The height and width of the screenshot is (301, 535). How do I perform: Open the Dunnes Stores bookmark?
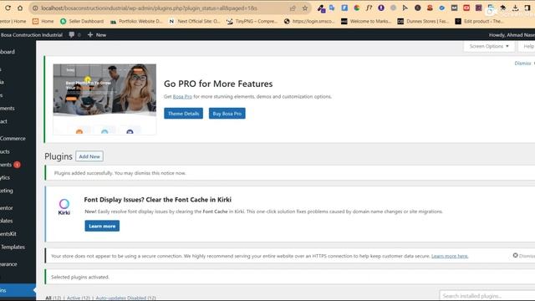pyautogui.click(x=423, y=21)
